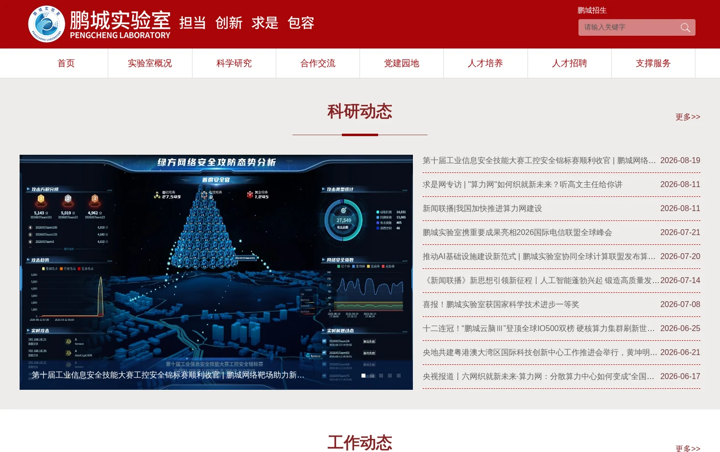Open the 合作交流 menu

[x=318, y=63]
